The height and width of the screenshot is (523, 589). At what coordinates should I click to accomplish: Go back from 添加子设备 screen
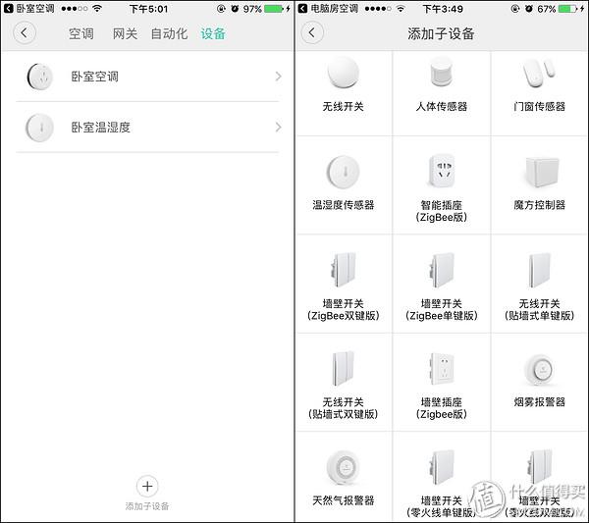coord(312,33)
